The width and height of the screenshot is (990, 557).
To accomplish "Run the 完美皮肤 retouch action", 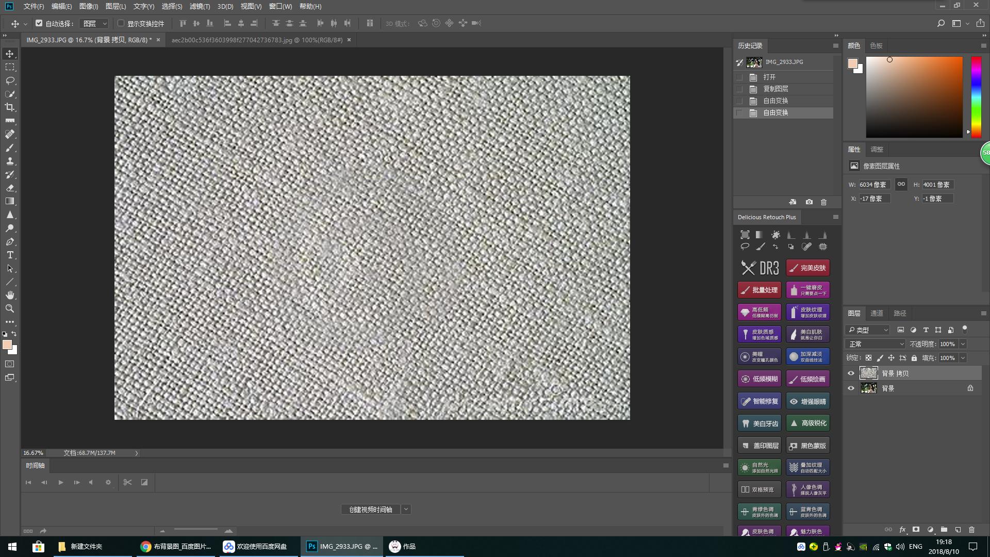I will 807,268.
